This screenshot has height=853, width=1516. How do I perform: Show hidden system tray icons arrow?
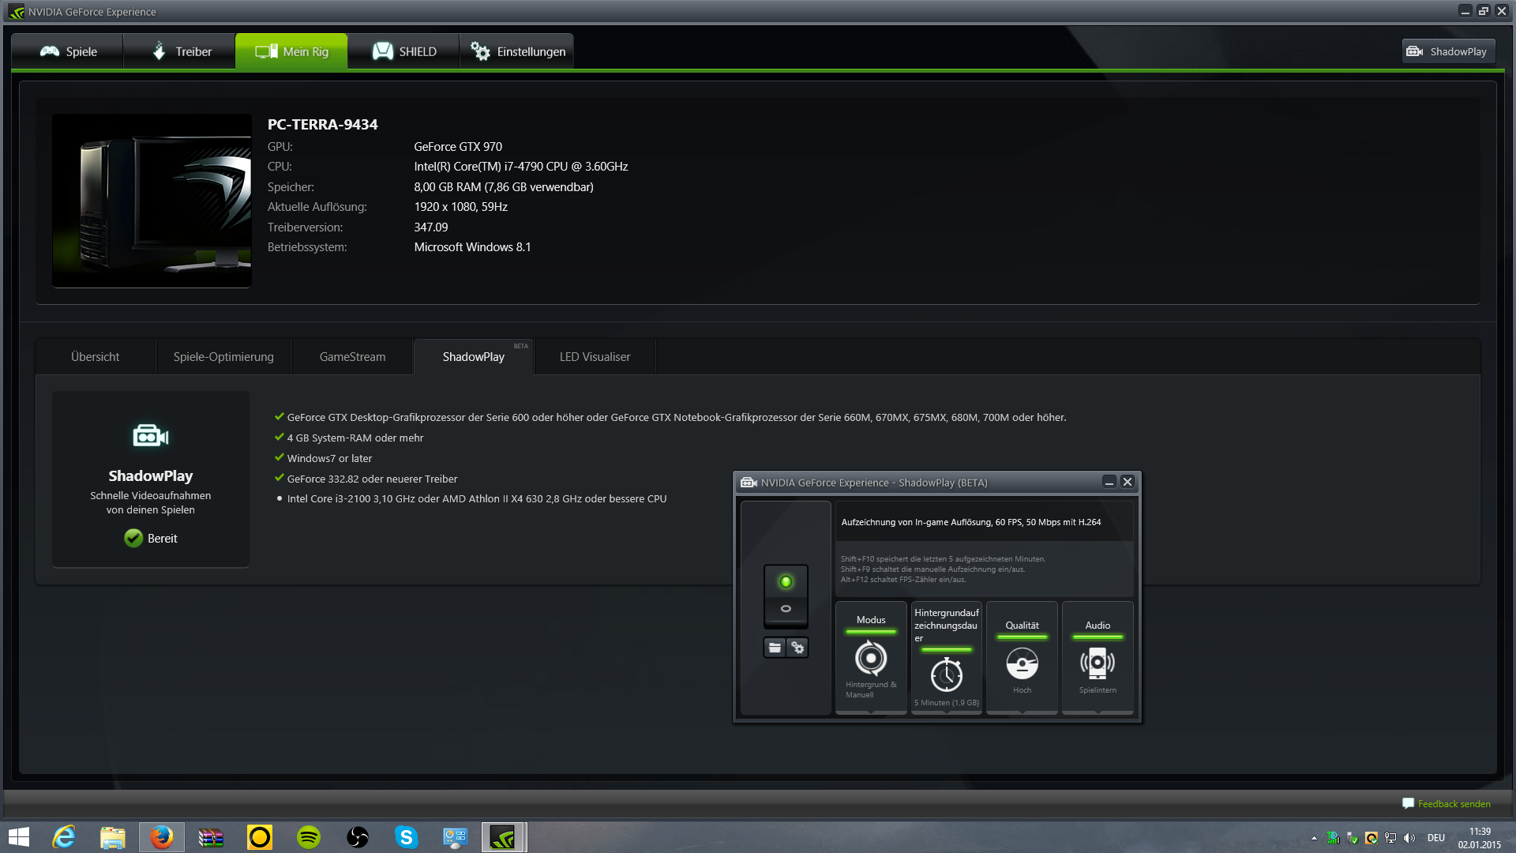pos(1314,838)
